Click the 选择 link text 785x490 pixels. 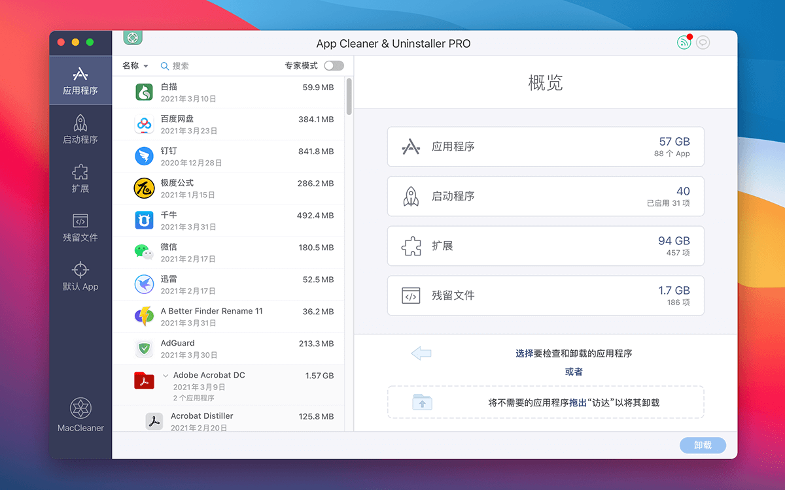pyautogui.click(x=525, y=353)
